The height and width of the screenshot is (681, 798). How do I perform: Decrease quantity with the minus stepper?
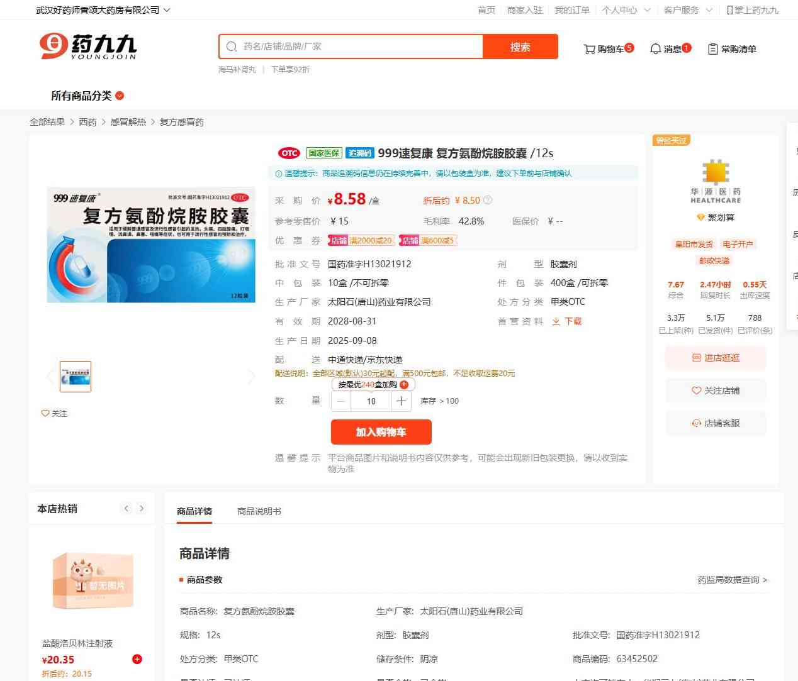[x=341, y=401]
